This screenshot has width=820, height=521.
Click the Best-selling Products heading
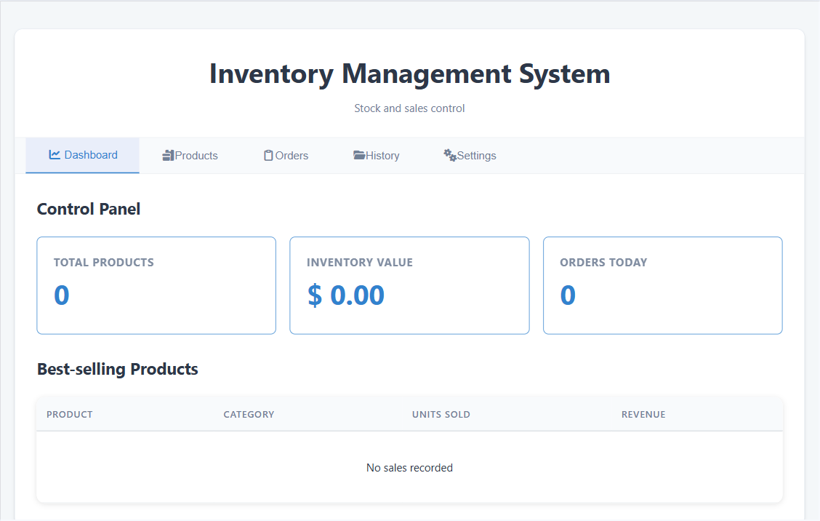[x=118, y=369]
